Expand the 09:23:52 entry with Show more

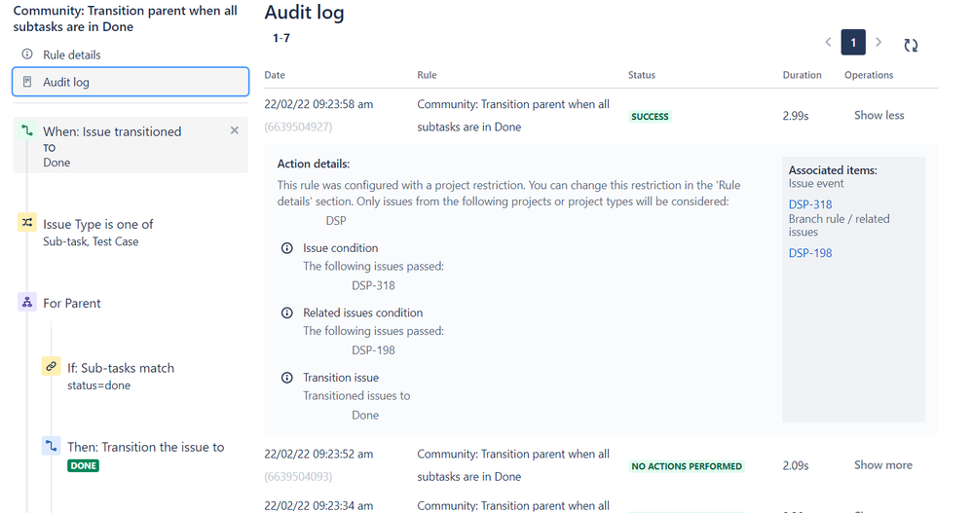coord(883,465)
